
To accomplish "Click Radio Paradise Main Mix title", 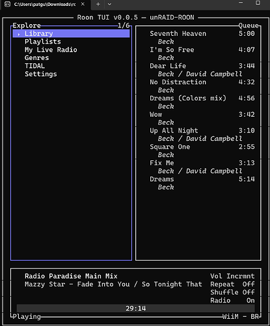I will (x=71, y=276).
